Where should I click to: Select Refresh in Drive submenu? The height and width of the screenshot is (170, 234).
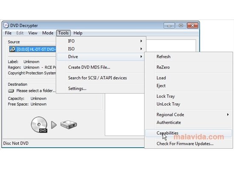pyautogui.click(x=188, y=57)
